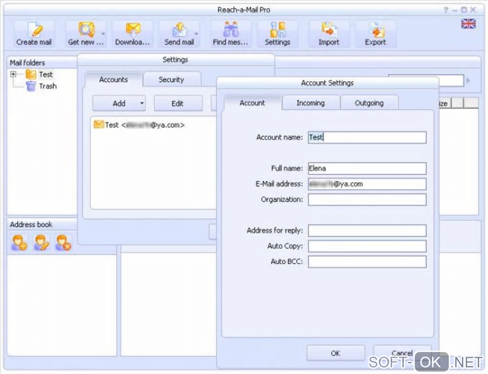Click the edit contact icon in Address book
This screenshot has width=488, height=374.
click(42, 242)
